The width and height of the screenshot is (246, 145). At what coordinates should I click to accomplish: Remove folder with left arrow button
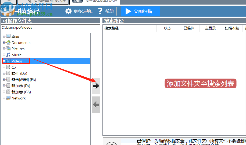96,105
